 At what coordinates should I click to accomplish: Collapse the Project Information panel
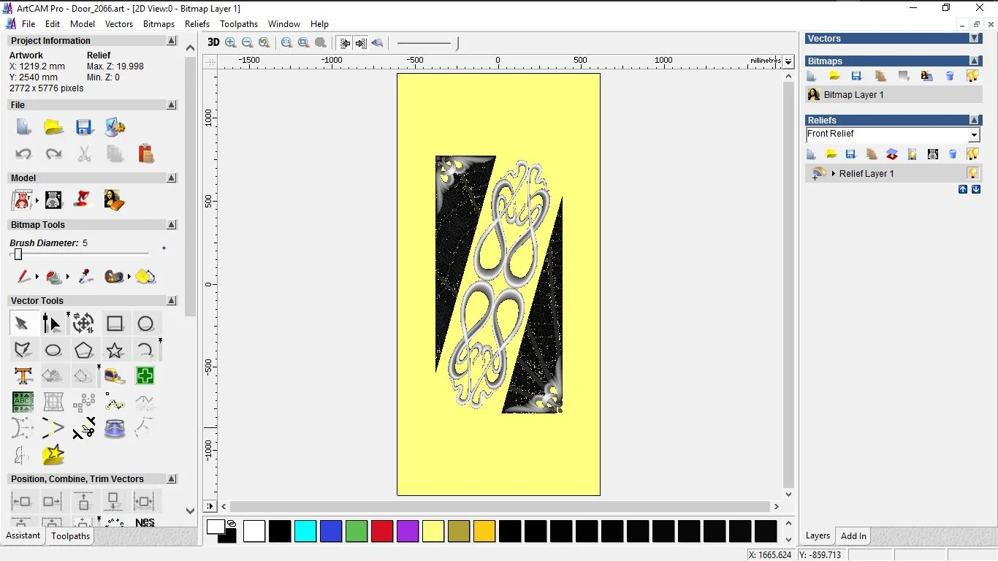(171, 40)
